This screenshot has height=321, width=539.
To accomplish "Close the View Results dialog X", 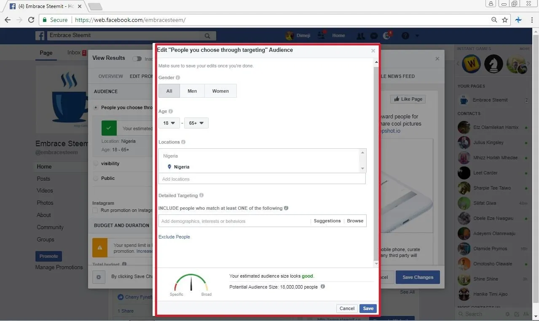I will [x=437, y=59].
